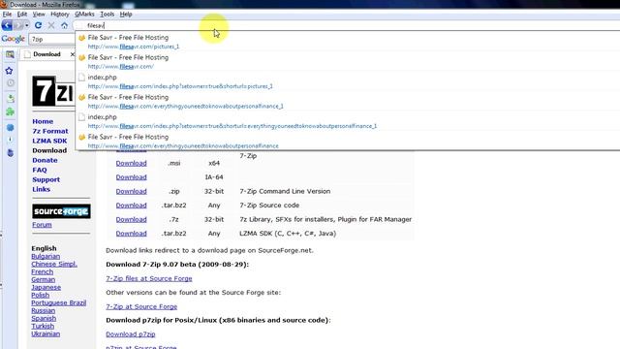
Task: Open the back/forward history dropdown arrow
Action: point(26,26)
